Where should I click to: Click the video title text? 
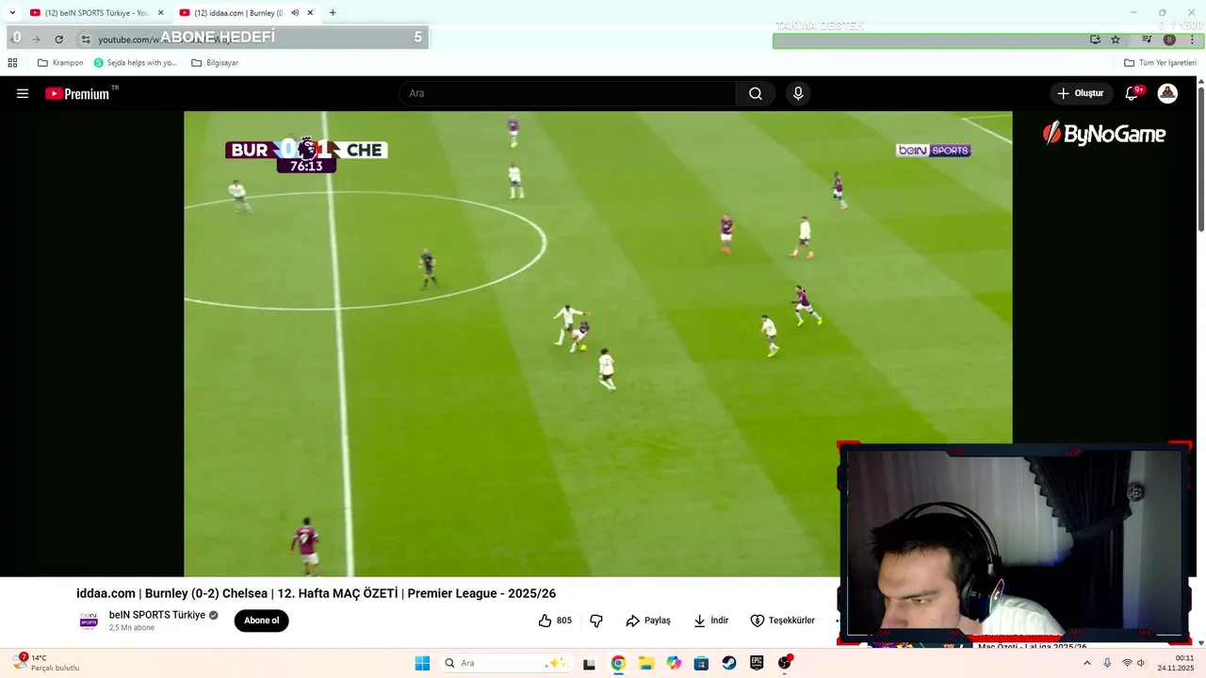click(316, 593)
